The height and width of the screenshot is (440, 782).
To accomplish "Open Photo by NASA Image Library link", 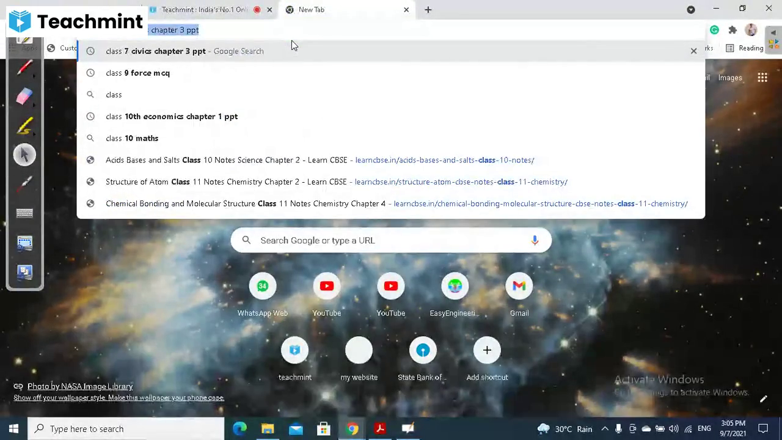I will [x=80, y=386].
